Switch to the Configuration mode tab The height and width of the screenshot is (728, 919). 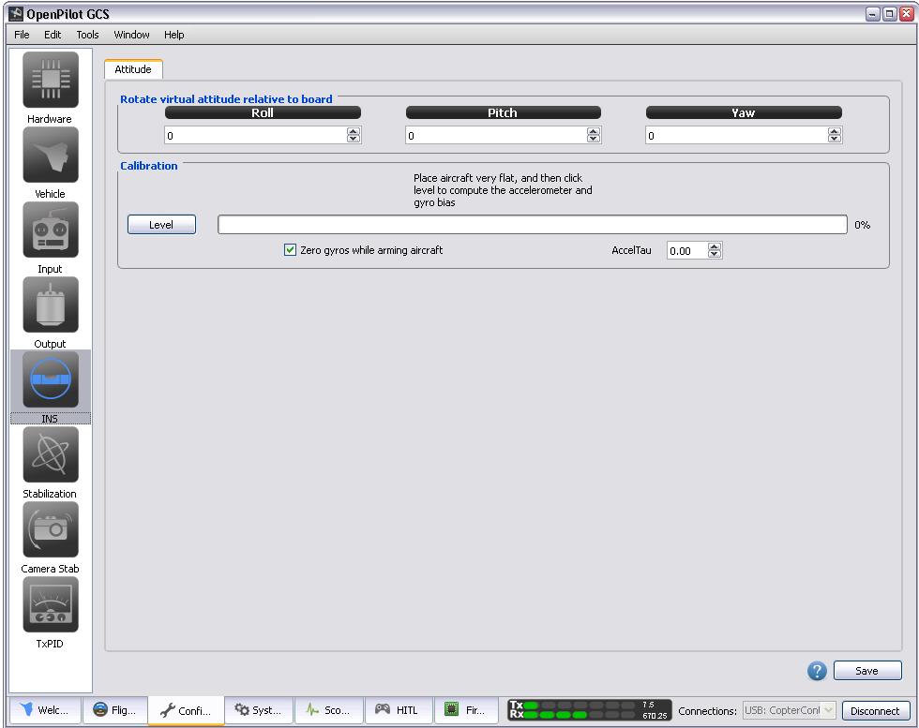(186, 710)
